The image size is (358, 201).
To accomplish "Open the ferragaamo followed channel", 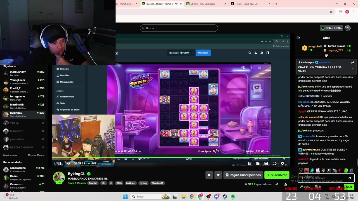I will [x=24, y=98].
